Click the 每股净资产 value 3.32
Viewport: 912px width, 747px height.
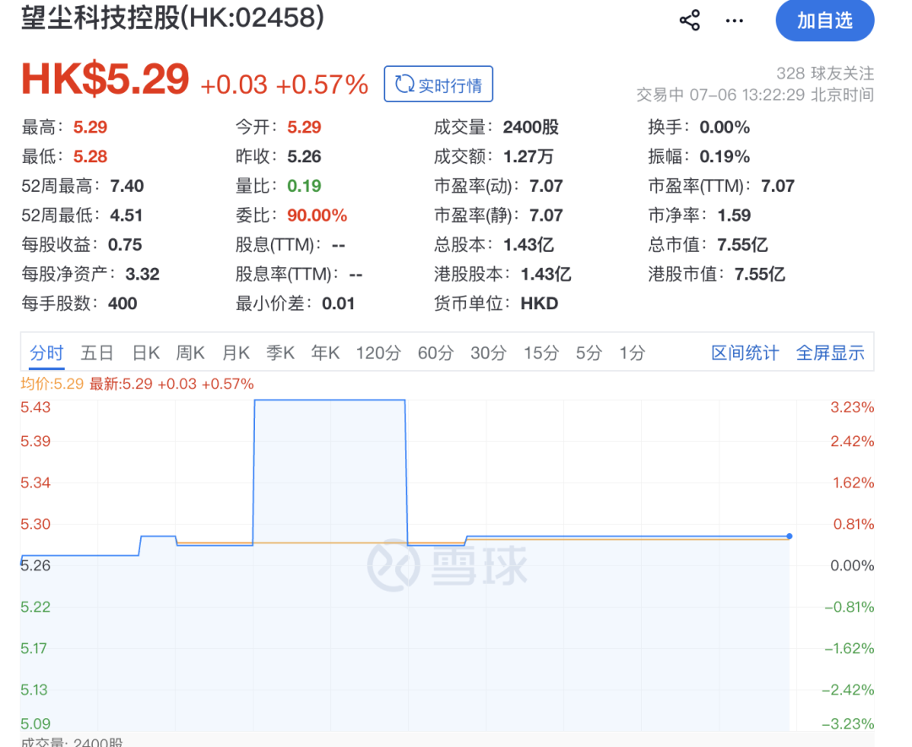point(143,275)
